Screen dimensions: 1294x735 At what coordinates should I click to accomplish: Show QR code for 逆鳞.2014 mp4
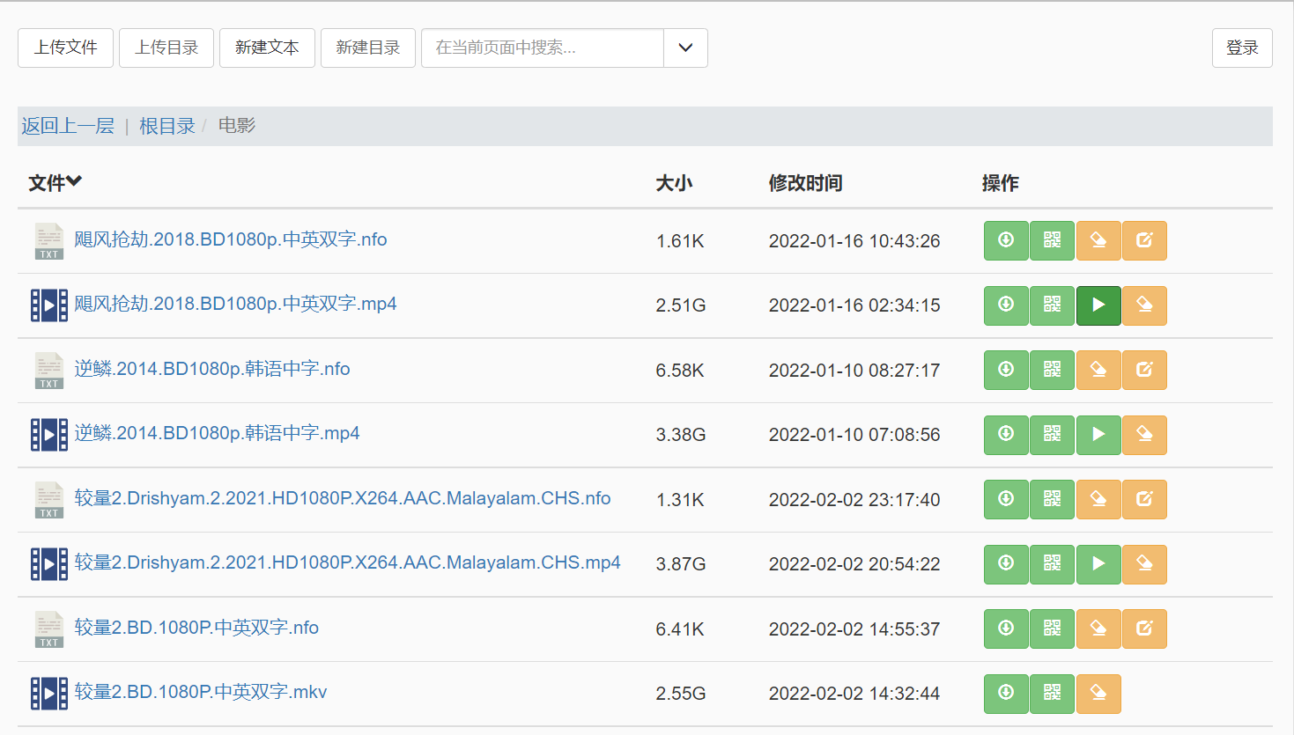[1053, 435]
